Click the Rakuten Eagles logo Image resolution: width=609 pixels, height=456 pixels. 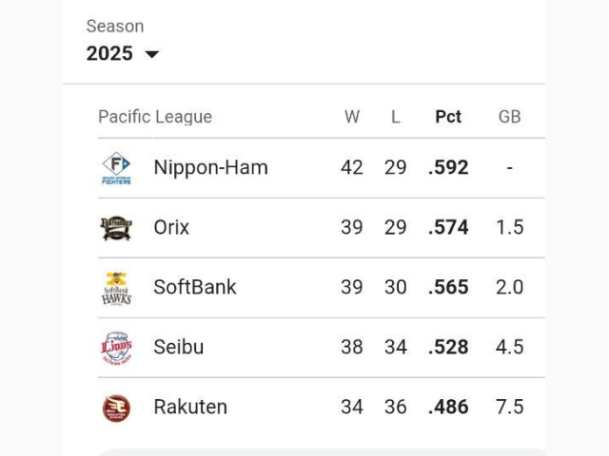coord(116,408)
